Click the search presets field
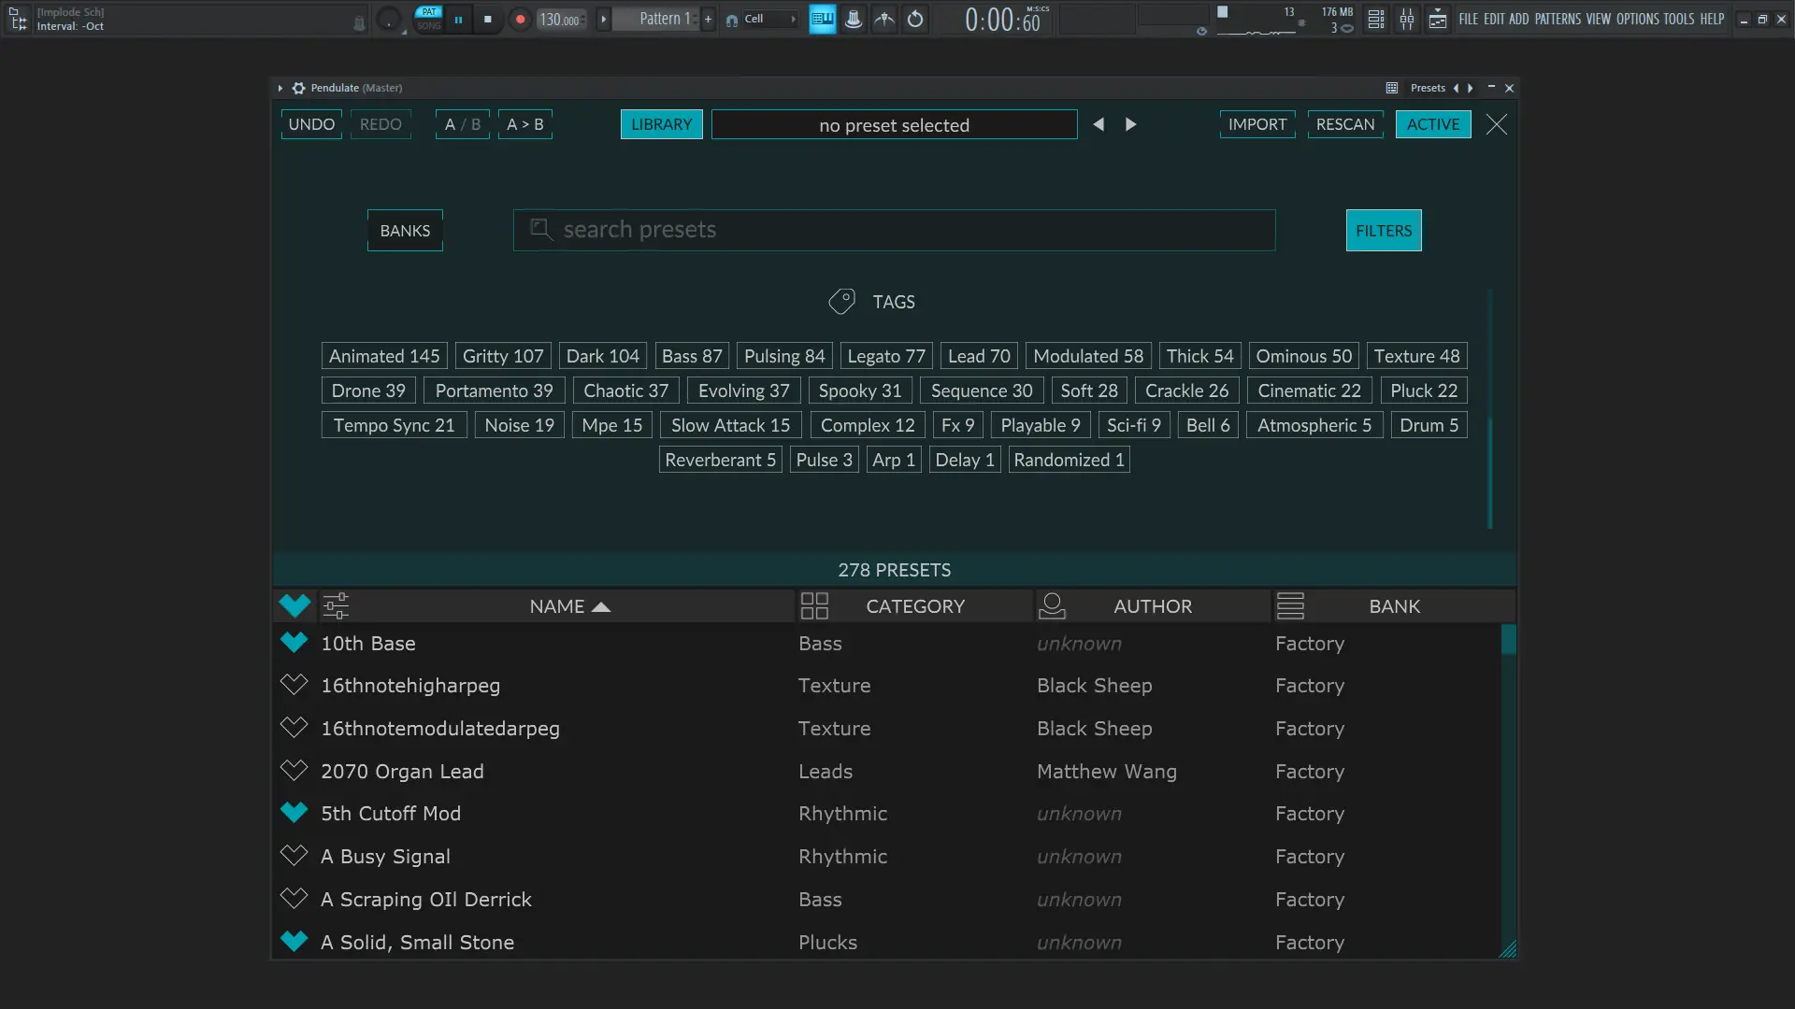 894,230
